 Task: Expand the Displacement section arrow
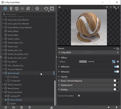(x=59, y=85)
